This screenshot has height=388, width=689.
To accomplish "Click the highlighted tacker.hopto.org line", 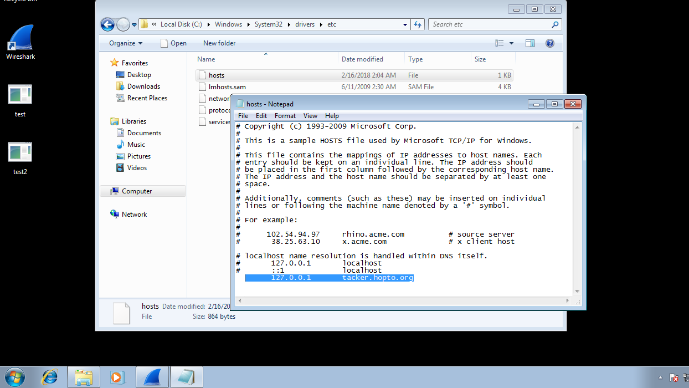I will [329, 278].
